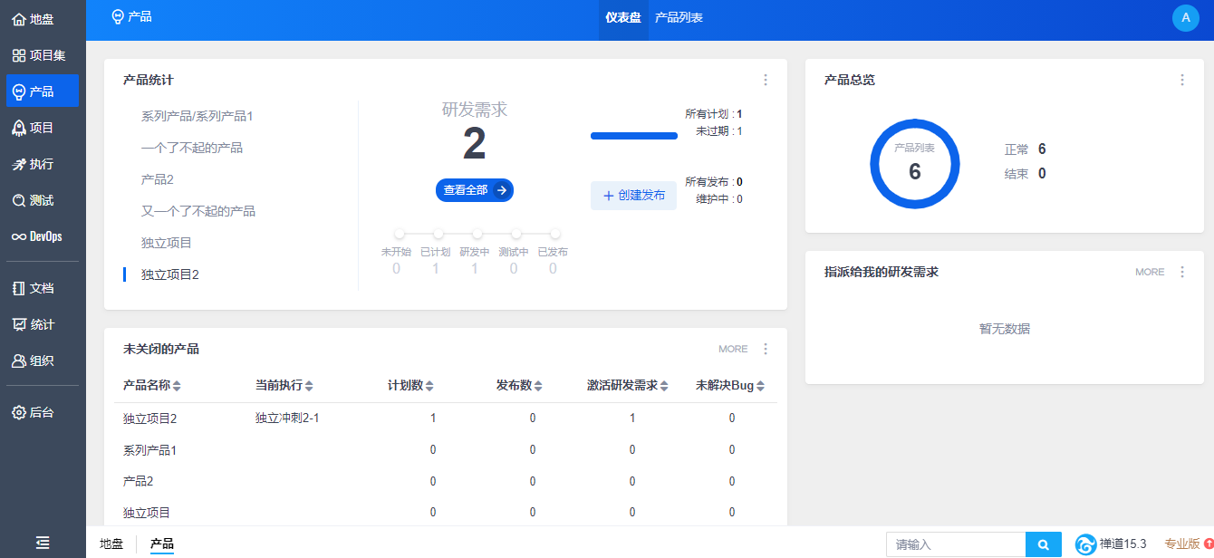Open 后台 settings gear icon

(19, 412)
